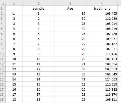Select column header 3
The image size is (121, 103).
point(70,4)
